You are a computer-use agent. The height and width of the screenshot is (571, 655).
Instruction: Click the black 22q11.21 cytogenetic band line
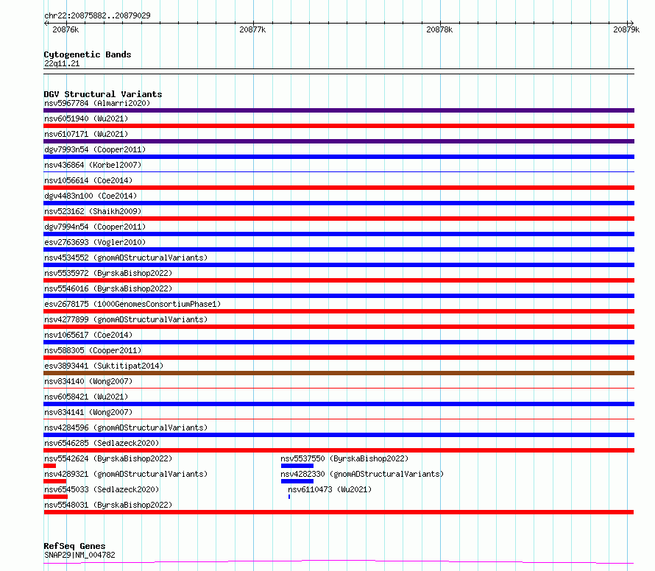coord(339,71)
